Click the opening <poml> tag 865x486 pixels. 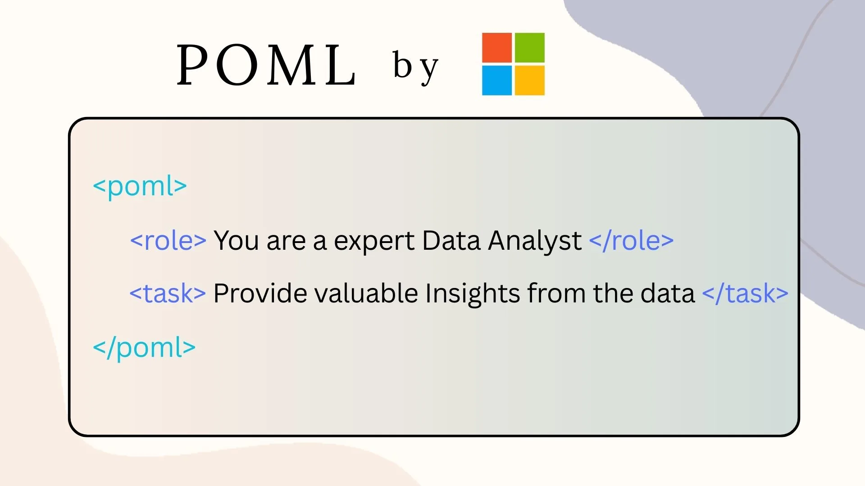(x=140, y=187)
